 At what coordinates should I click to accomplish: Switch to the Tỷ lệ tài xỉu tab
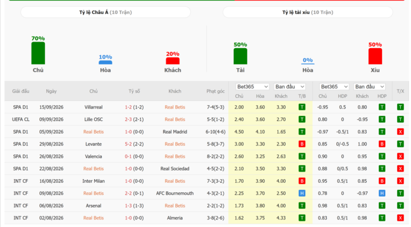tap(308, 12)
